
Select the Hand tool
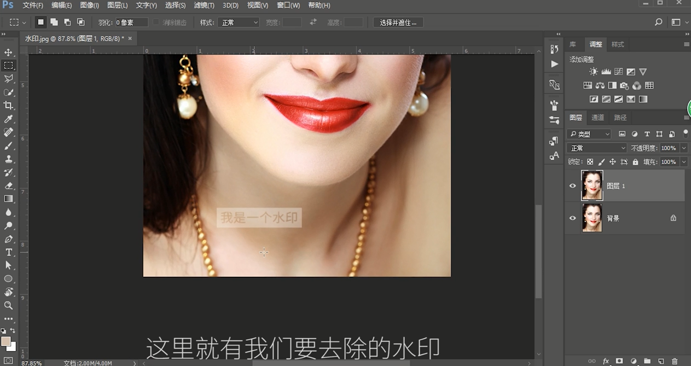pos(8,292)
